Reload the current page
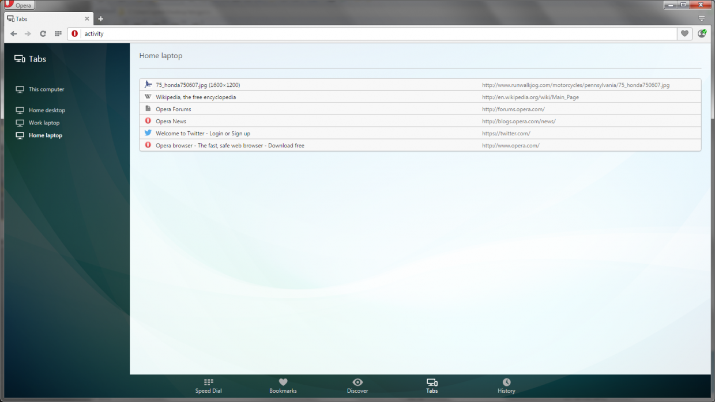The width and height of the screenshot is (715, 402). 43,33
